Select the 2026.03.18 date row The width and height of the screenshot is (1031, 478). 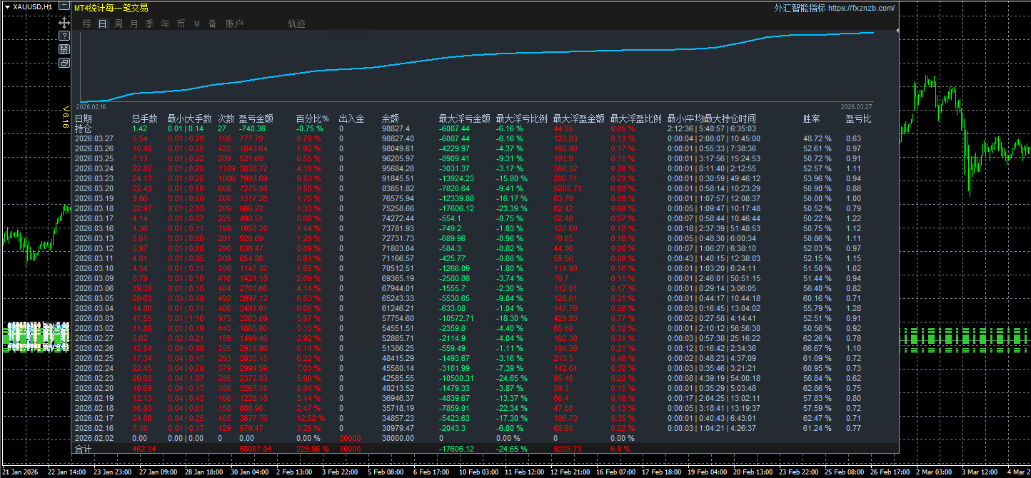94,208
